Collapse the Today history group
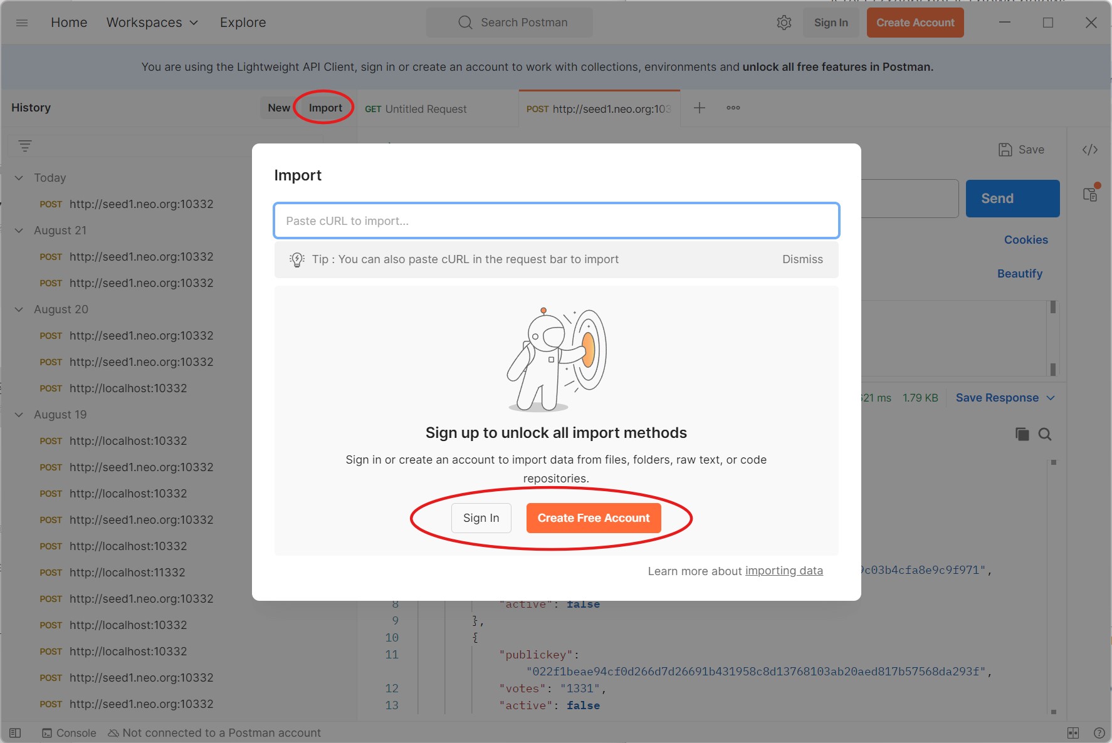Screen dimensions: 1112x743 pyautogui.click(x=19, y=178)
